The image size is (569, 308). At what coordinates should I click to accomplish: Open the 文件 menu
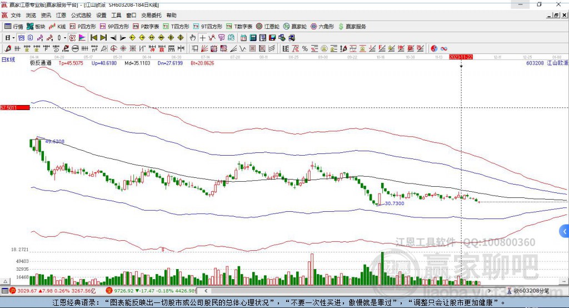(16, 15)
